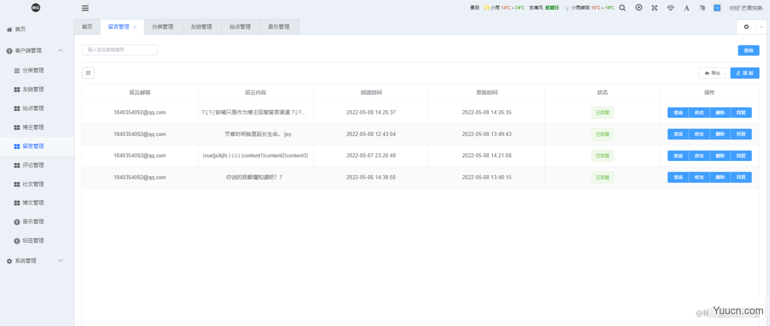Click the language translate icon in header
The height and width of the screenshot is (326, 770).
coord(702,8)
